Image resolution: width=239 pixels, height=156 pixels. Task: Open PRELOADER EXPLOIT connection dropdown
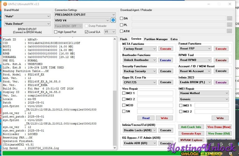85,14
